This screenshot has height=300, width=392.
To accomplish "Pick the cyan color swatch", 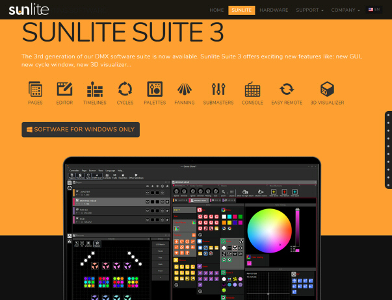I will tap(229, 217).
